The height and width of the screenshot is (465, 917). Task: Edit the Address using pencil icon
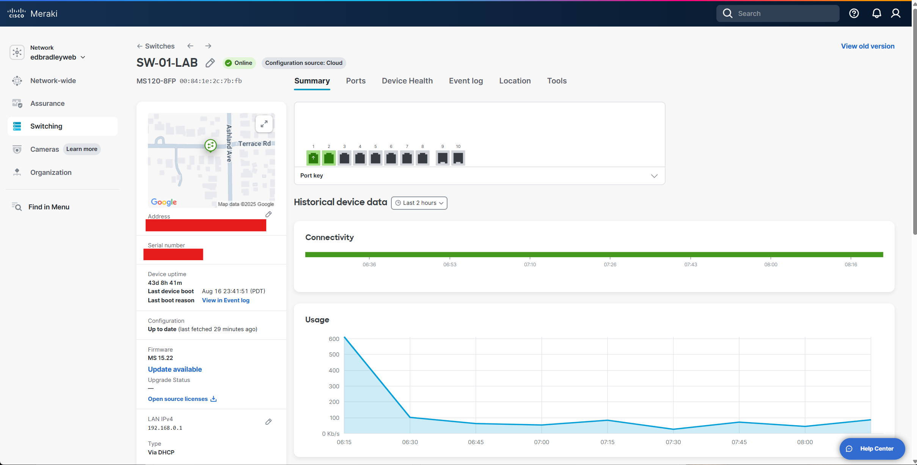(x=269, y=215)
